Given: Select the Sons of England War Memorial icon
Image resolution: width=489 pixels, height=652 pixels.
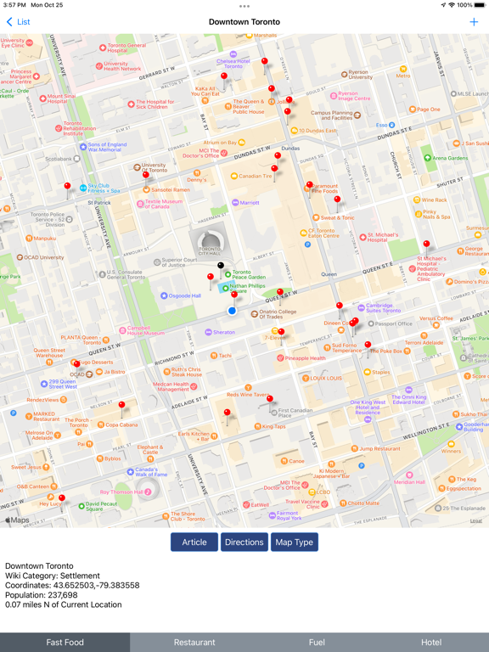Looking at the screenshot, I should coord(83,147).
